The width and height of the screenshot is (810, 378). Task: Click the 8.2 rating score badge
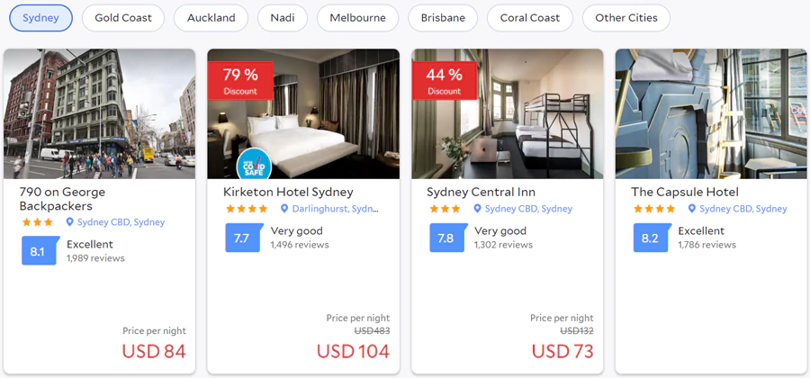651,238
